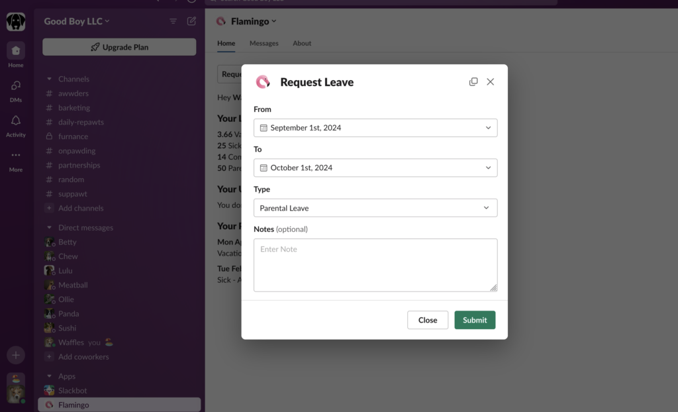Screen dimensions: 678x412
Task: Open the From date dropdown
Action: tap(375, 128)
